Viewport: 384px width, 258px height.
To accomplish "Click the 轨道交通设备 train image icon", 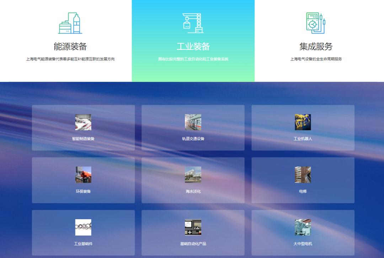I will click(x=192, y=122).
